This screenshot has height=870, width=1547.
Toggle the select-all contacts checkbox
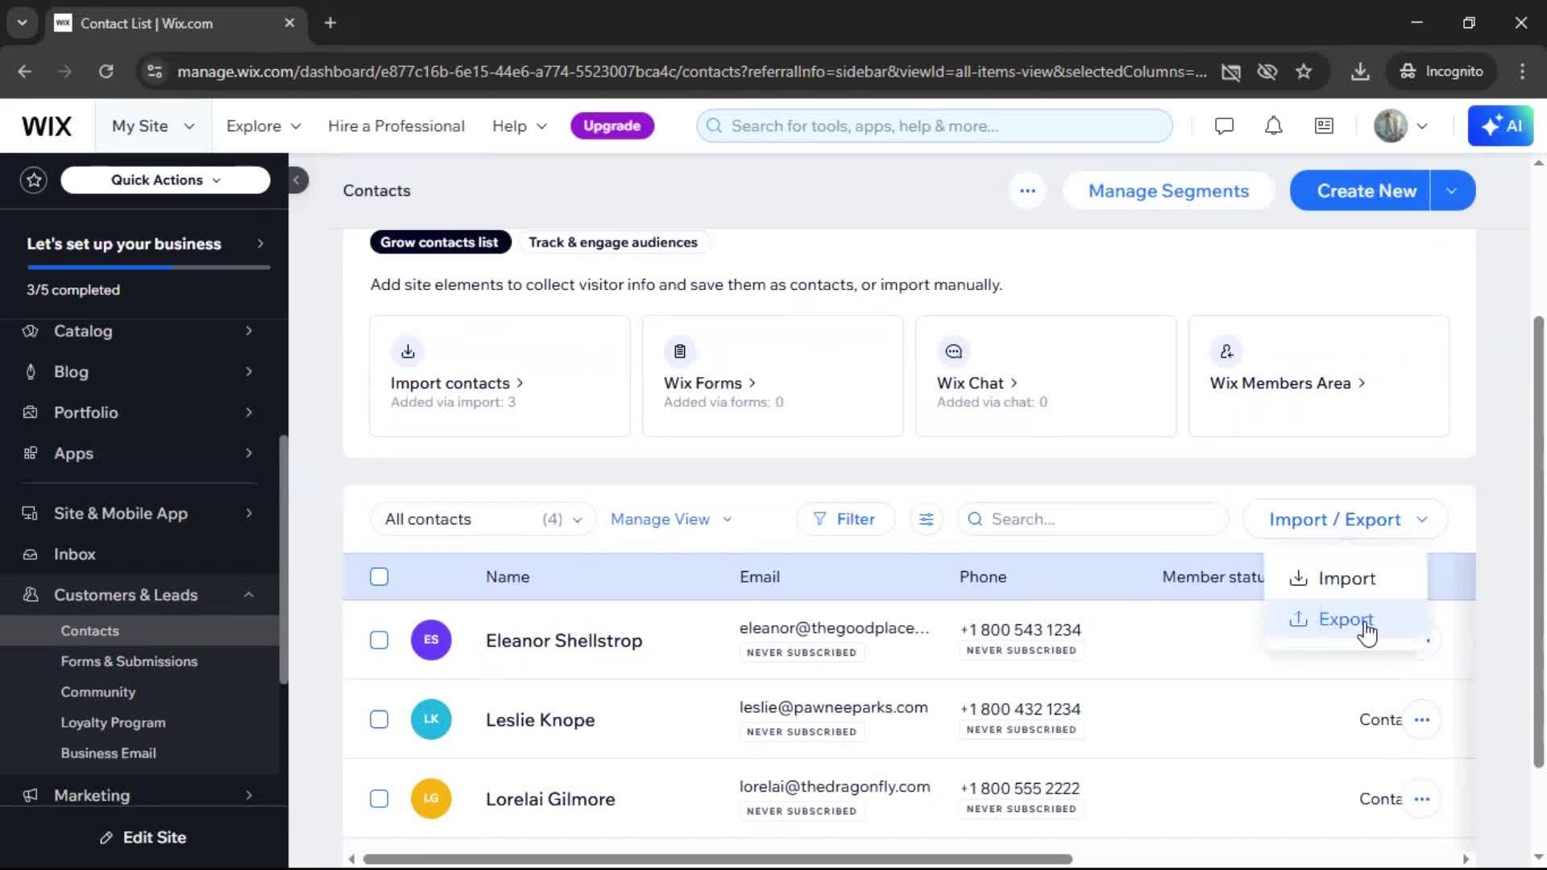pos(379,577)
